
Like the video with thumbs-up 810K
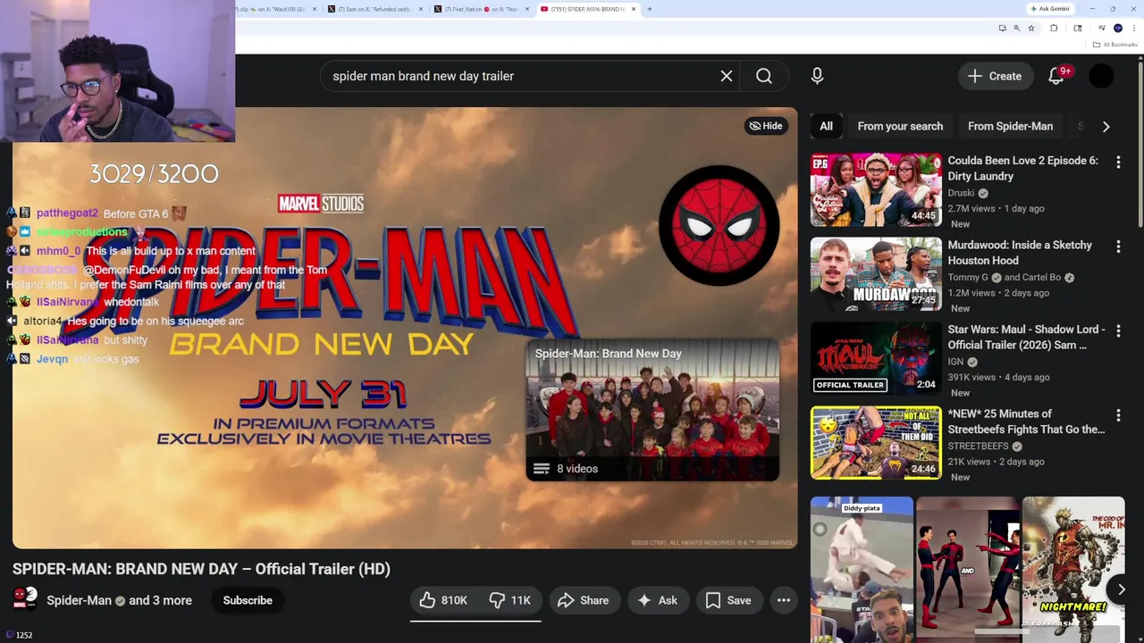pos(443,600)
